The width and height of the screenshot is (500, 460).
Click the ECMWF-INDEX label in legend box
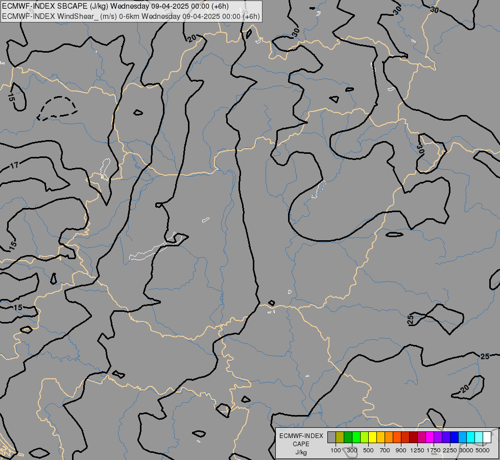(301, 436)
